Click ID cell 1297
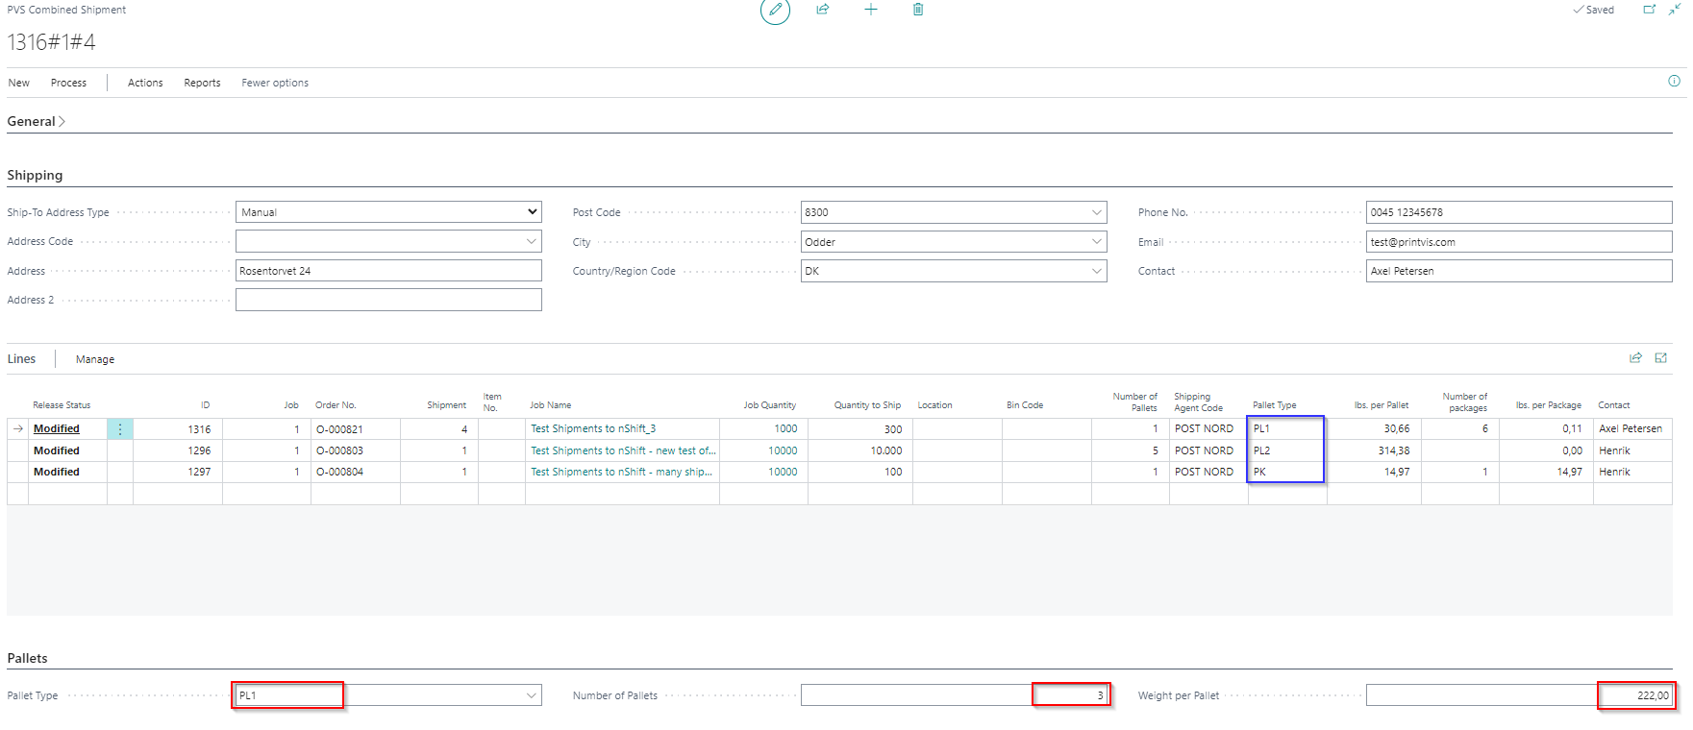The width and height of the screenshot is (1693, 730). coord(199,472)
